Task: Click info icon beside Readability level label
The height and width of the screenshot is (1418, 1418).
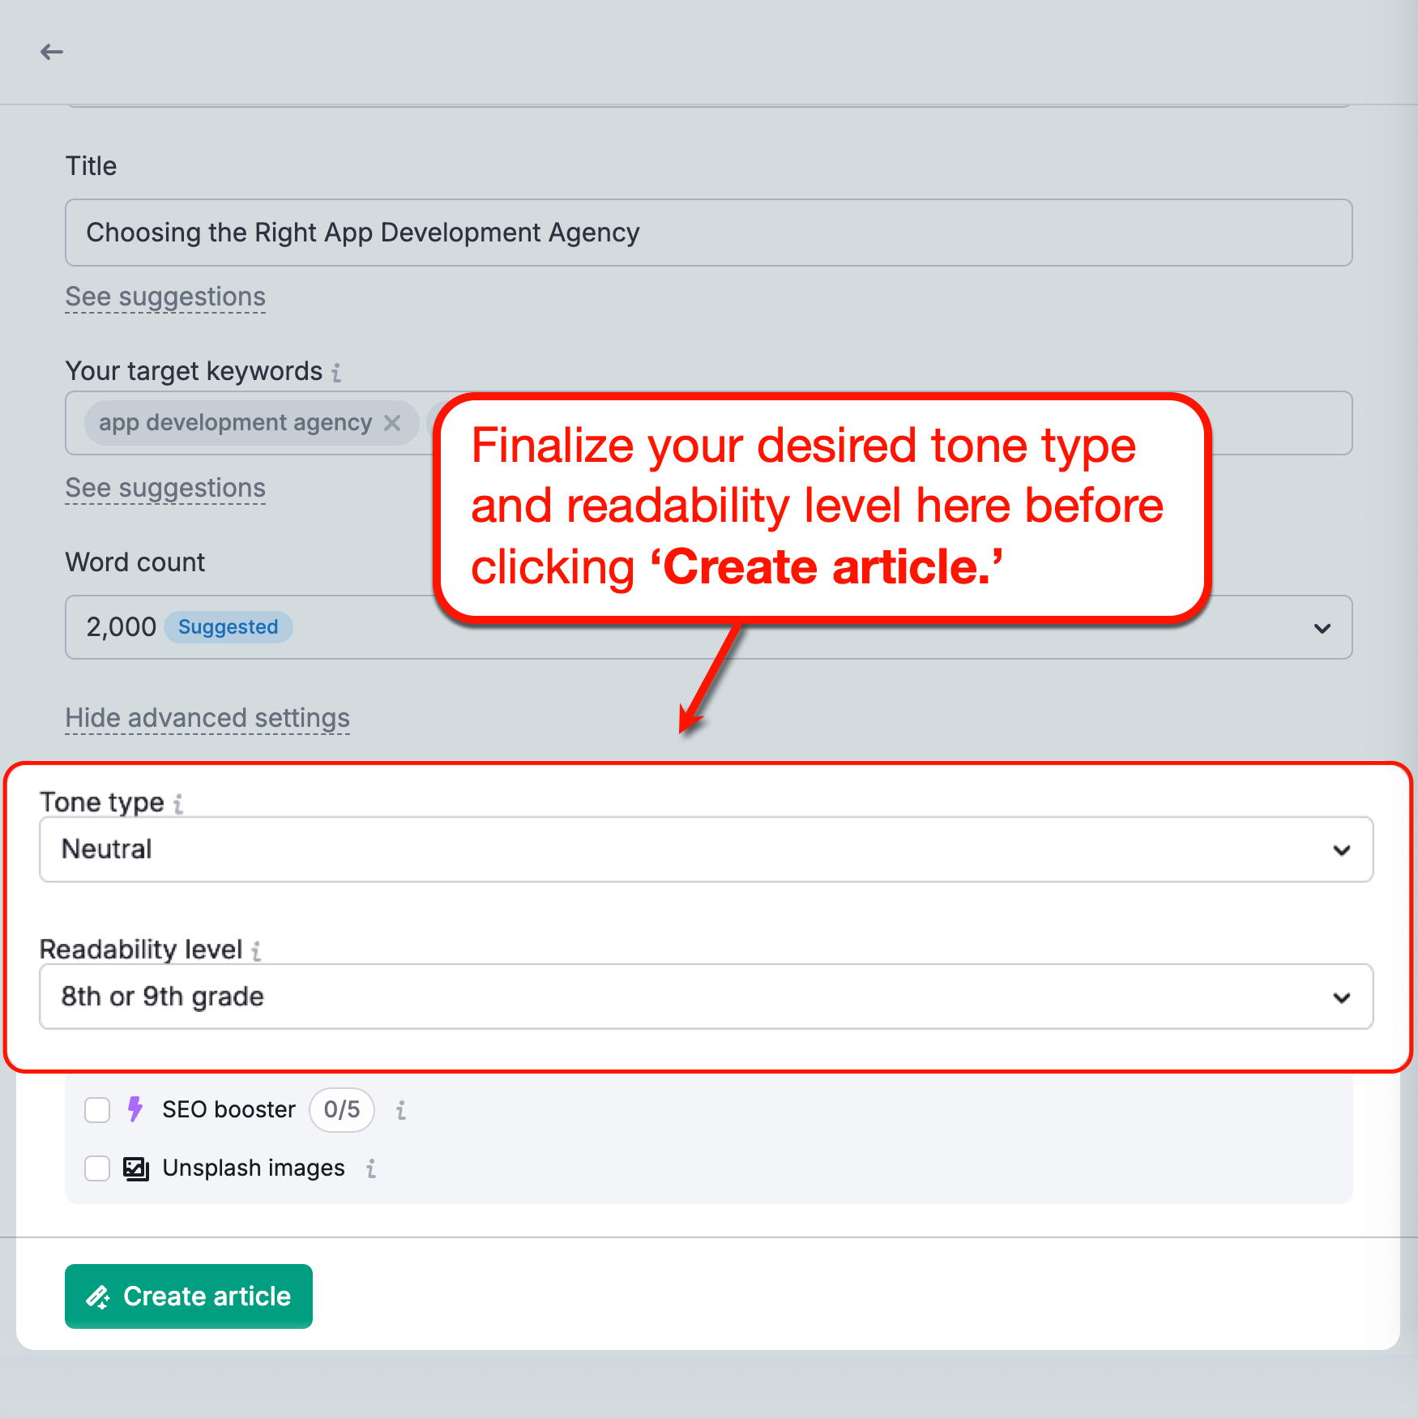Action: 256,950
